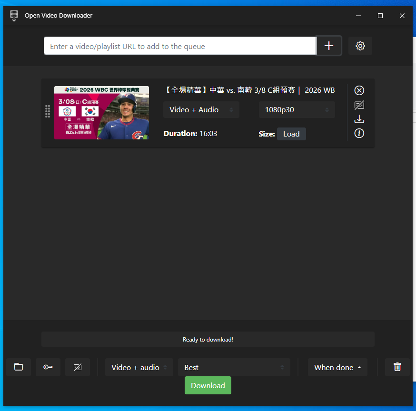Change the Best quality selection
Viewport: 416px width, 411px height.
234,367
